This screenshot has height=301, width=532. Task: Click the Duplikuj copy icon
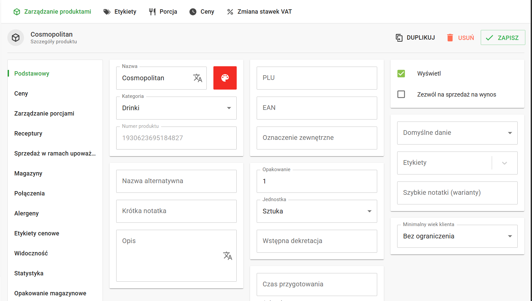399,38
